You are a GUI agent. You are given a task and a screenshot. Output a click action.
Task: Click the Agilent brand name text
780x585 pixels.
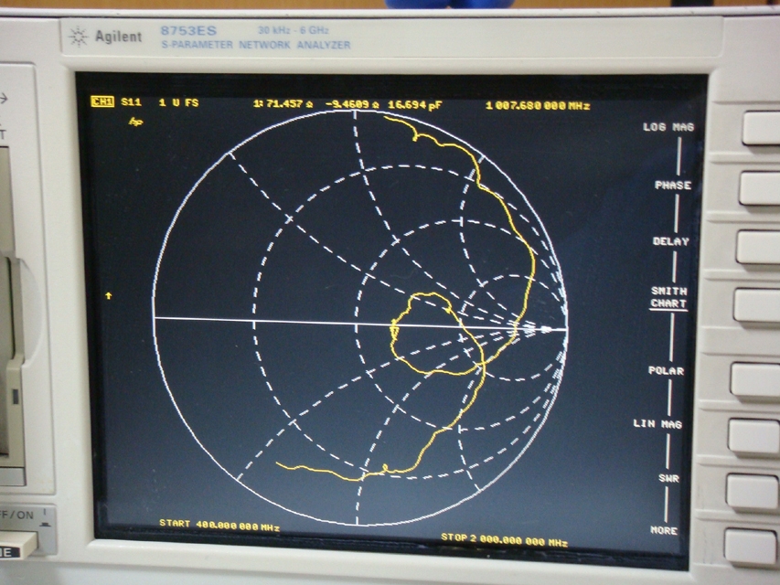118,37
